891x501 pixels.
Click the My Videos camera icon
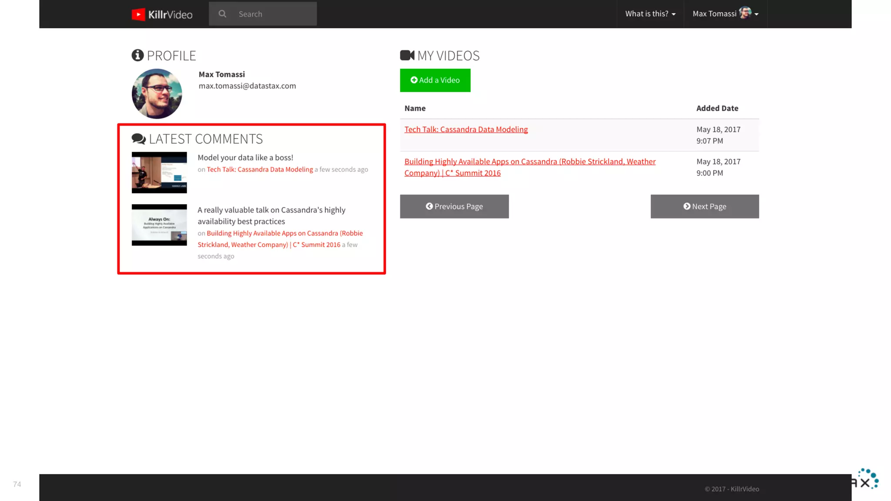pos(407,55)
